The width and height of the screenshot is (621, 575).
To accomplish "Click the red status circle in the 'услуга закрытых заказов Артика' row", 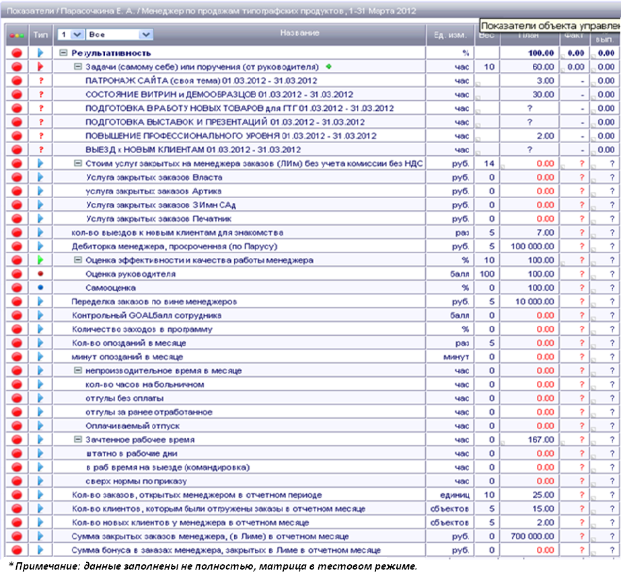I will point(17,191).
